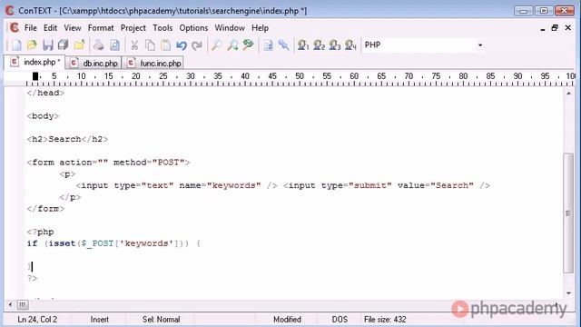
Task: Click the vertical scrollbar thumb
Action: 568,213
